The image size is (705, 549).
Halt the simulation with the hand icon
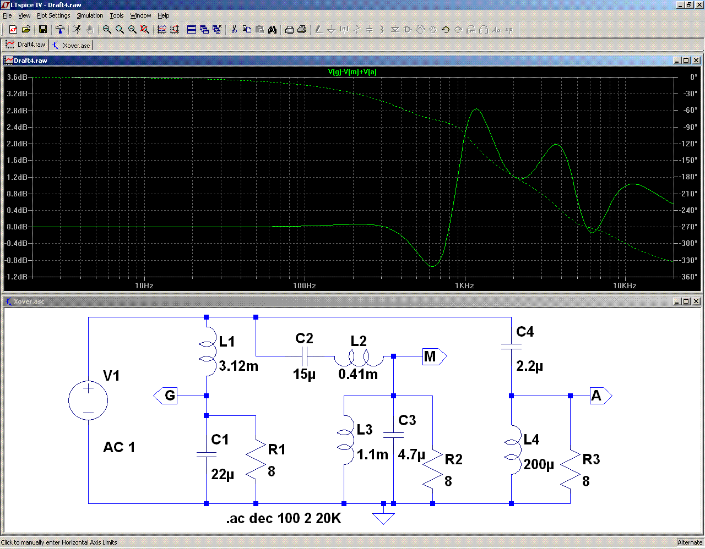(x=89, y=30)
